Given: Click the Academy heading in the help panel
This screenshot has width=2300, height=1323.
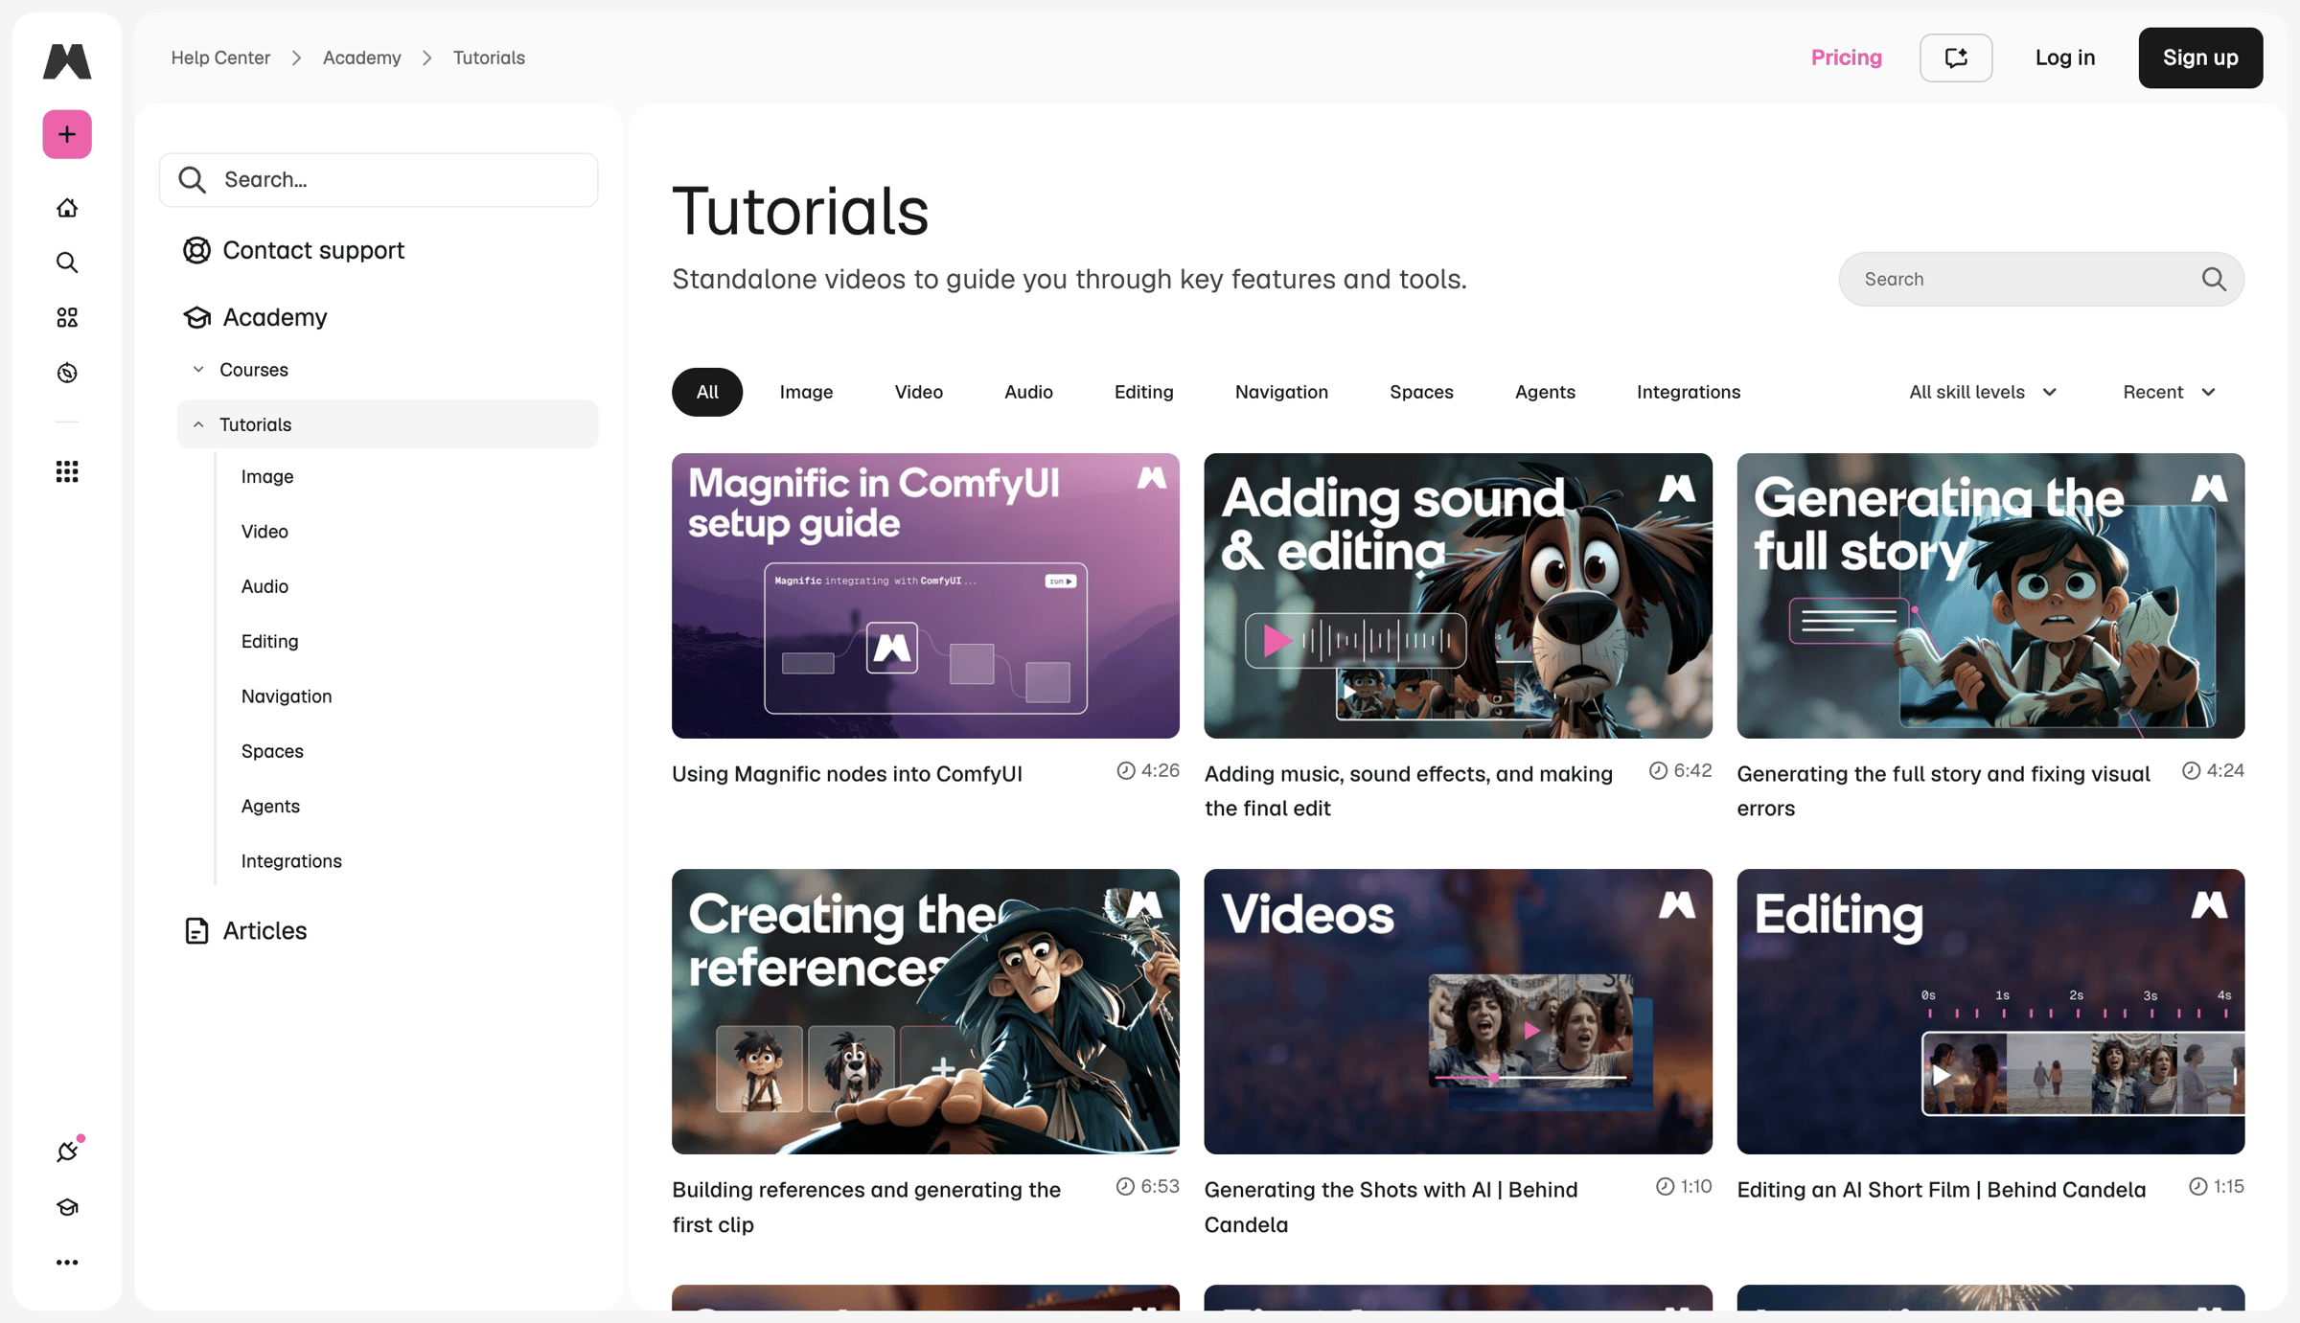Looking at the screenshot, I should click(275, 317).
